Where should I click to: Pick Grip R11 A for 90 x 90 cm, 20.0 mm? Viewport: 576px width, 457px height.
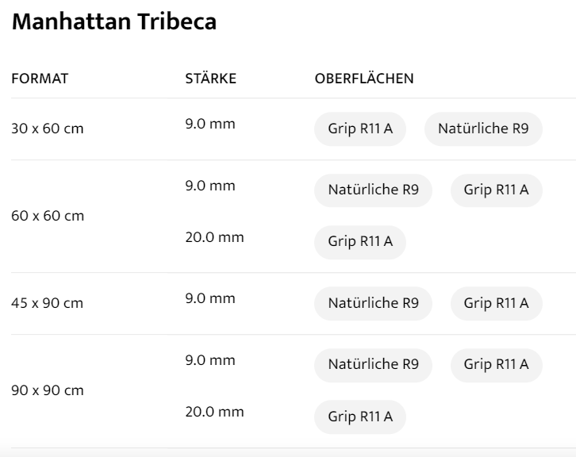coord(360,417)
